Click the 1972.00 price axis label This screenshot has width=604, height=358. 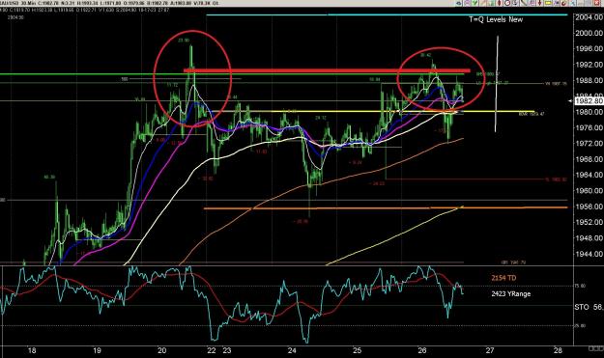pos(589,144)
